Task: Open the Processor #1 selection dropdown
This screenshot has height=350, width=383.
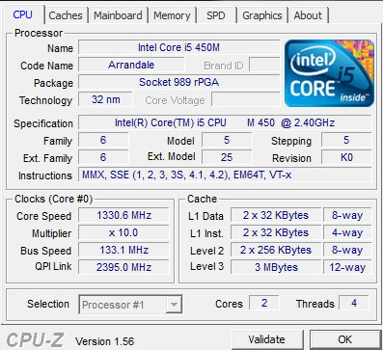Action: (x=130, y=305)
